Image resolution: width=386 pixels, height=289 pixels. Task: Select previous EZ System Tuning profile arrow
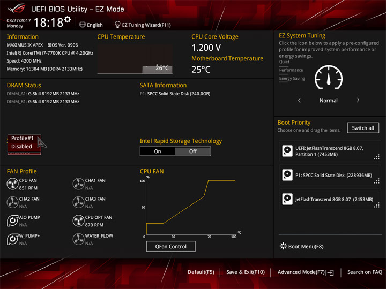pos(299,100)
